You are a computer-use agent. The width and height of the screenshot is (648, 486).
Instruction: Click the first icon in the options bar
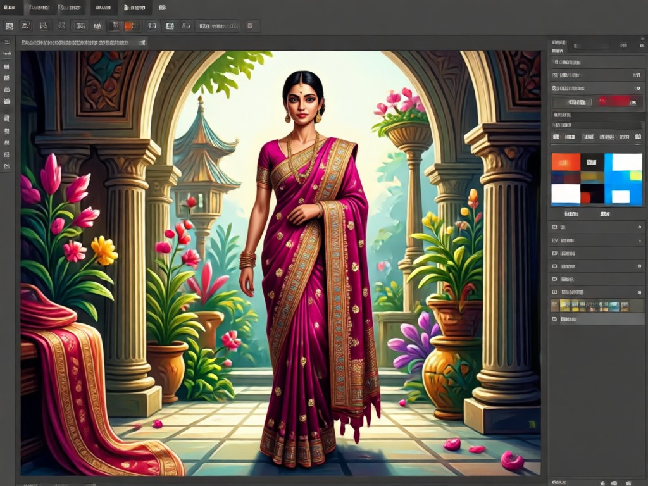pyautogui.click(x=9, y=26)
